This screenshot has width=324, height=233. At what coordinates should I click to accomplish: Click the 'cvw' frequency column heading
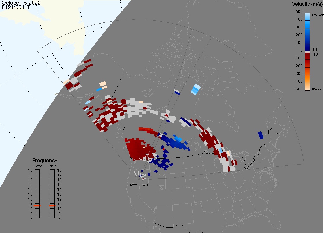[37, 166]
